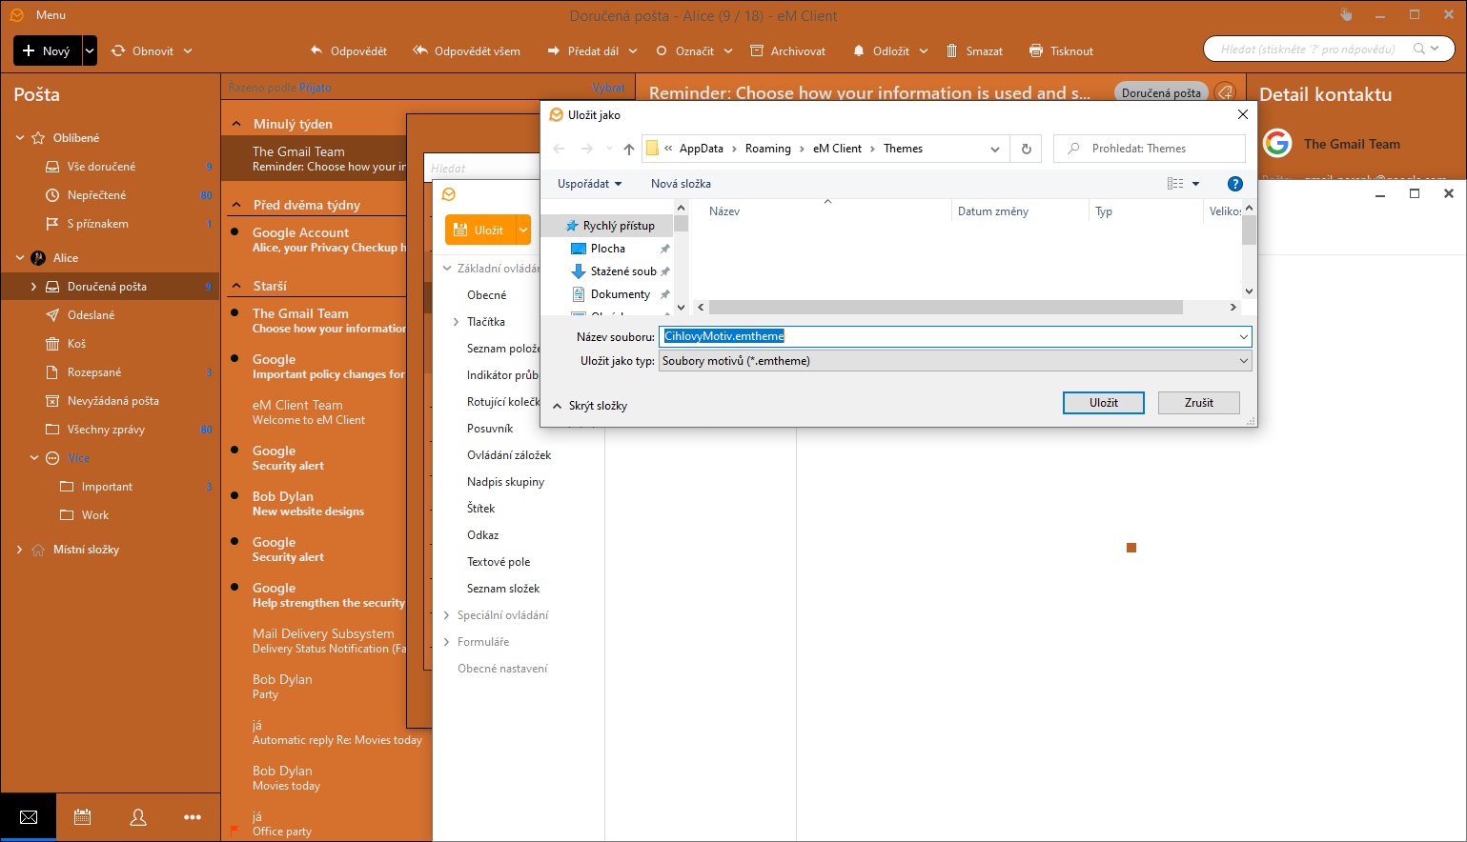1467x842 pixels.
Task: Open the Uložit split dropdown in theme editor
Action: [523, 230]
